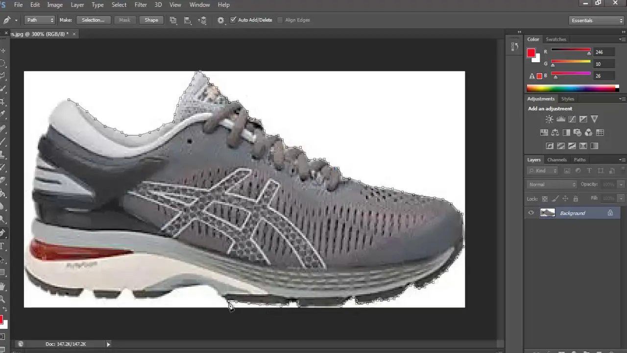Toggle lock all padlock
The image size is (627, 353).
(x=576, y=199)
